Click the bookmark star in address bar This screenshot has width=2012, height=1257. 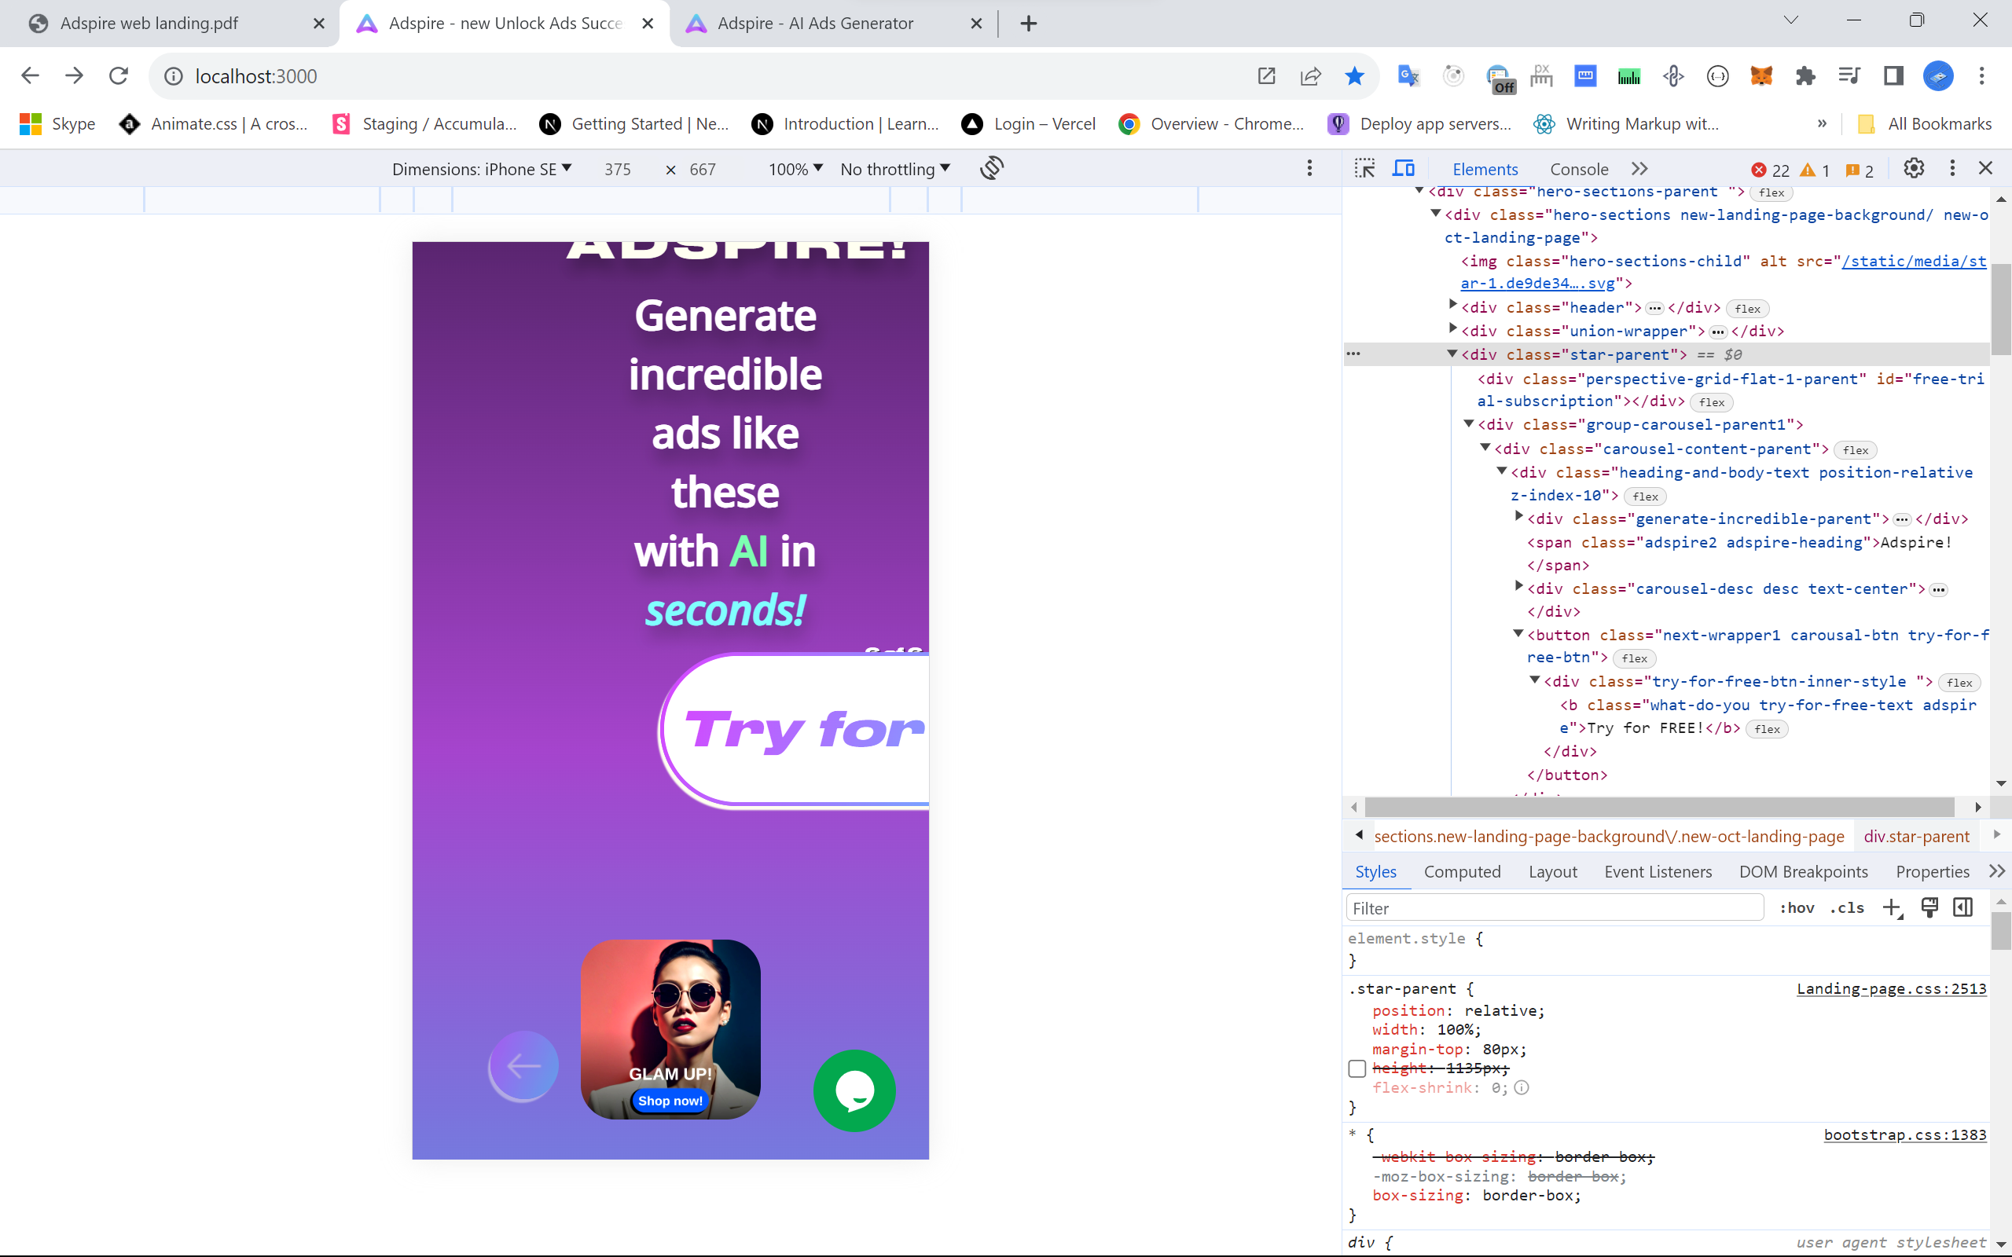(x=1353, y=76)
